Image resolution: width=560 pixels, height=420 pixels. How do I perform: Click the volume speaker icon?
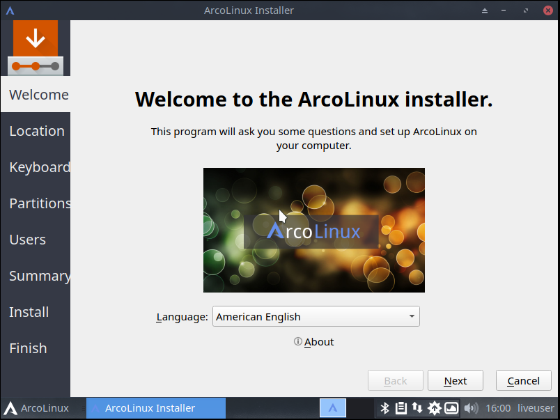pyautogui.click(x=471, y=408)
